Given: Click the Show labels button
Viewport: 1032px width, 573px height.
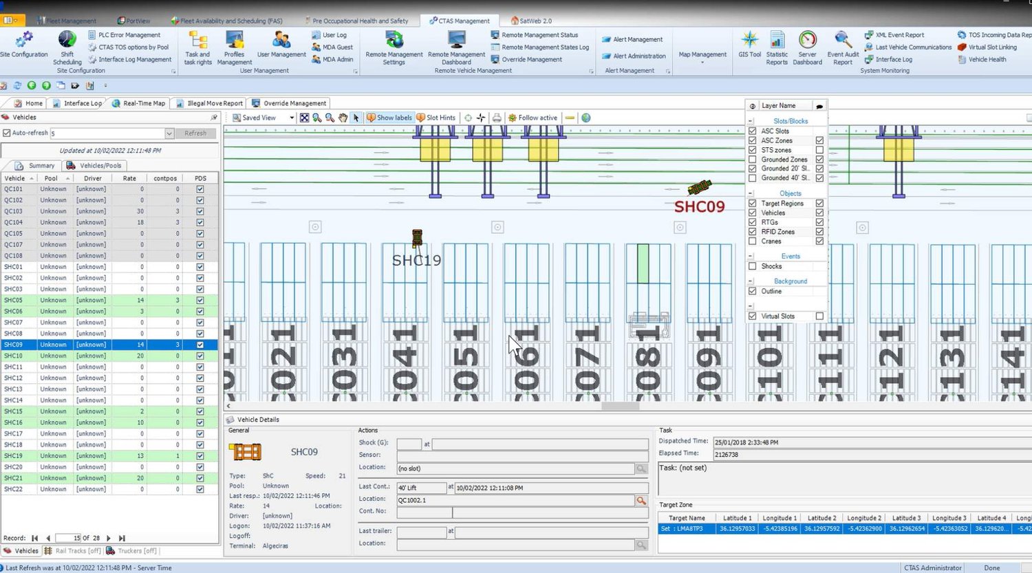Looking at the screenshot, I should pos(389,118).
